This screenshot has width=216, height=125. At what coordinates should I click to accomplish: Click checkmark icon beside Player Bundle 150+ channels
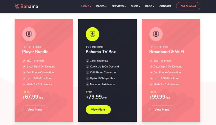[24, 61]
